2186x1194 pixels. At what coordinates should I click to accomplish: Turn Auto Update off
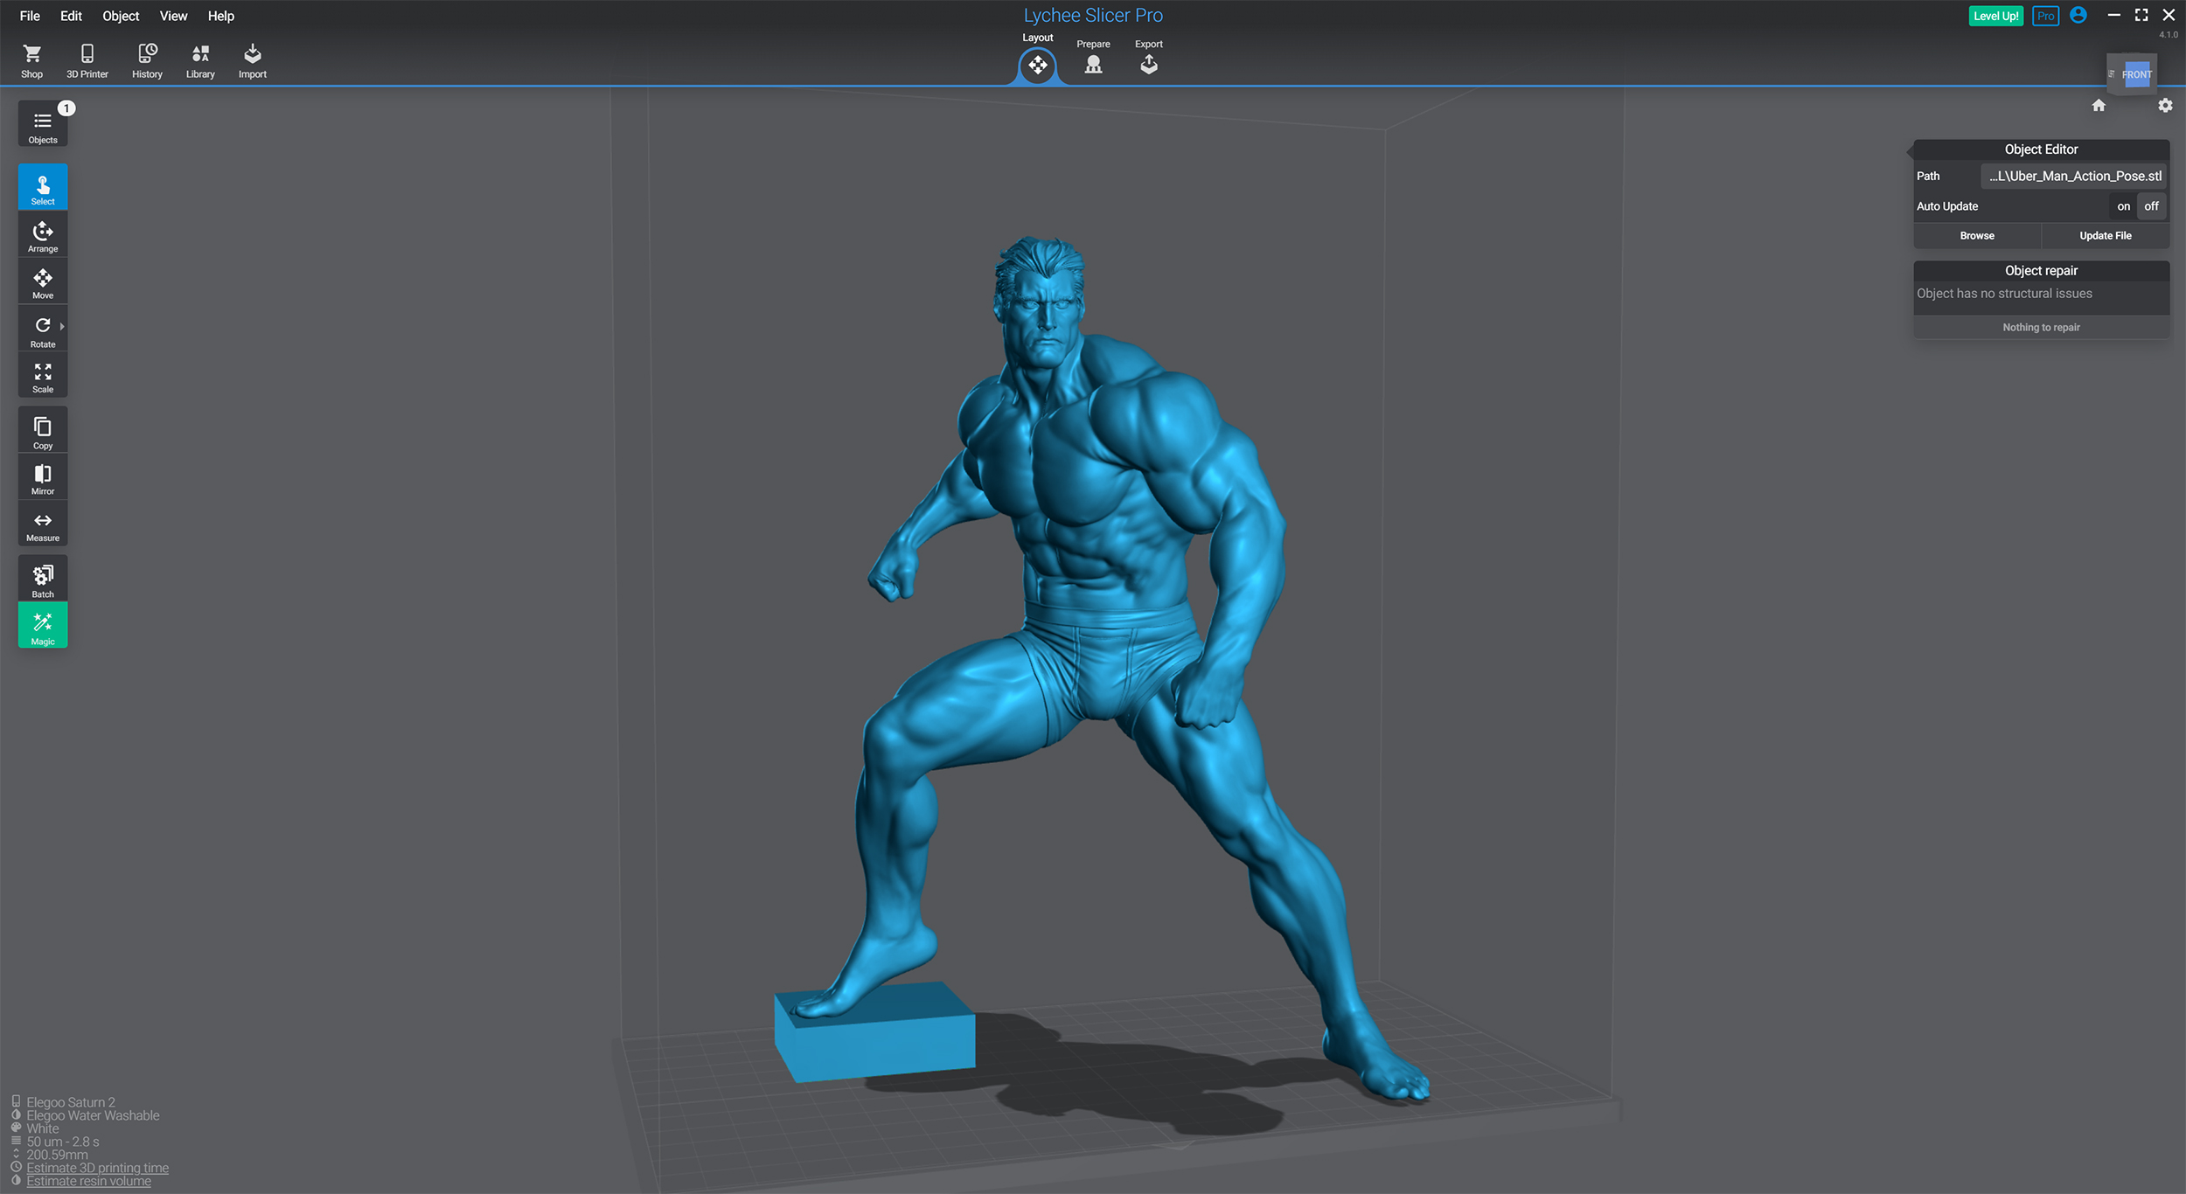pyautogui.click(x=2151, y=206)
